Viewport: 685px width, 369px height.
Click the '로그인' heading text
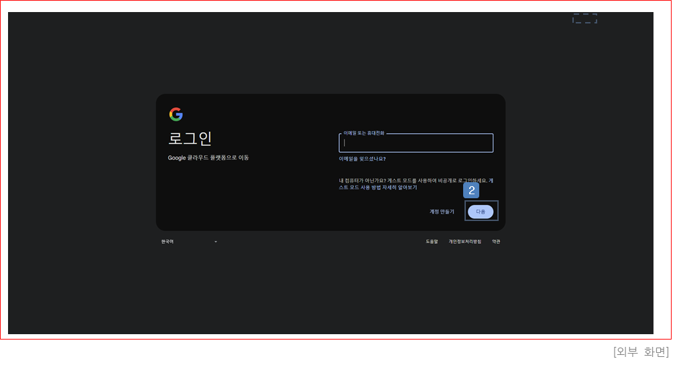[190, 139]
